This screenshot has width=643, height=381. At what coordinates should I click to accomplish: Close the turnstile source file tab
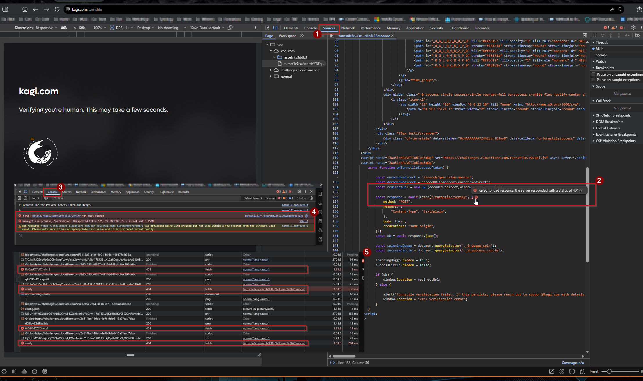tap(392, 36)
